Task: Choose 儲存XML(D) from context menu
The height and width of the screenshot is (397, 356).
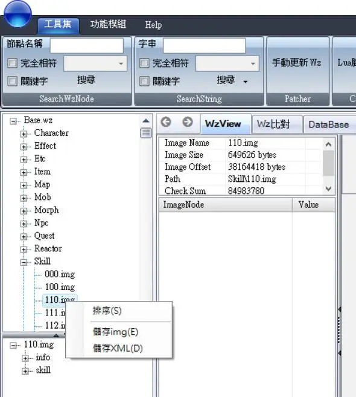Action: tap(118, 349)
